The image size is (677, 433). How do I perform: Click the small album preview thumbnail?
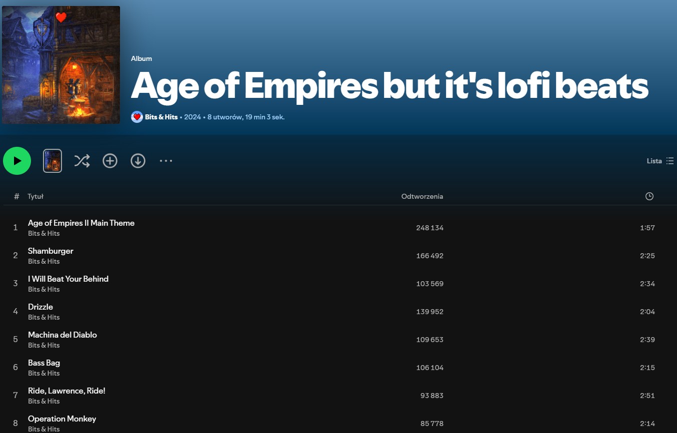[x=52, y=161]
